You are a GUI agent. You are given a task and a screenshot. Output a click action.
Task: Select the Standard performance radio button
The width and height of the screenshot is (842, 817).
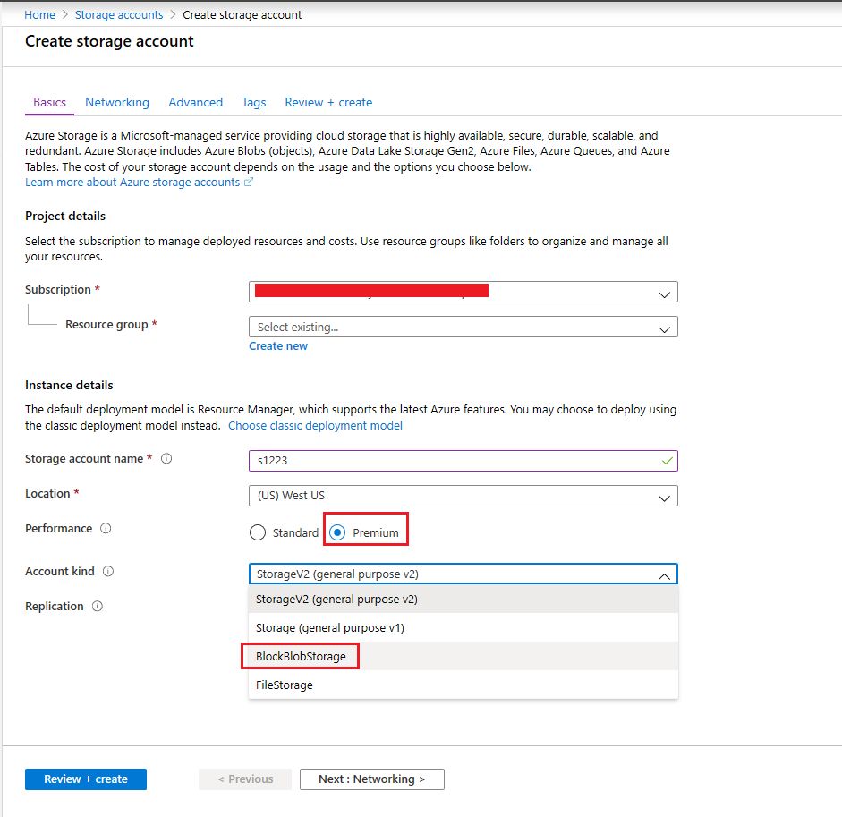tap(258, 532)
